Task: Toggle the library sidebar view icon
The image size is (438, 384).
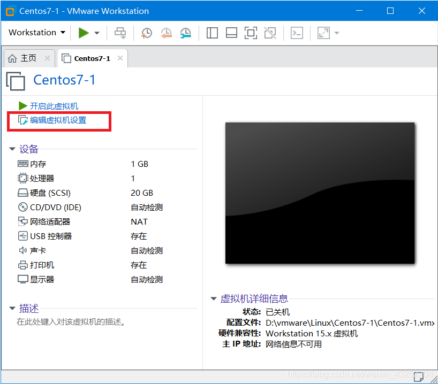Action: pos(212,33)
